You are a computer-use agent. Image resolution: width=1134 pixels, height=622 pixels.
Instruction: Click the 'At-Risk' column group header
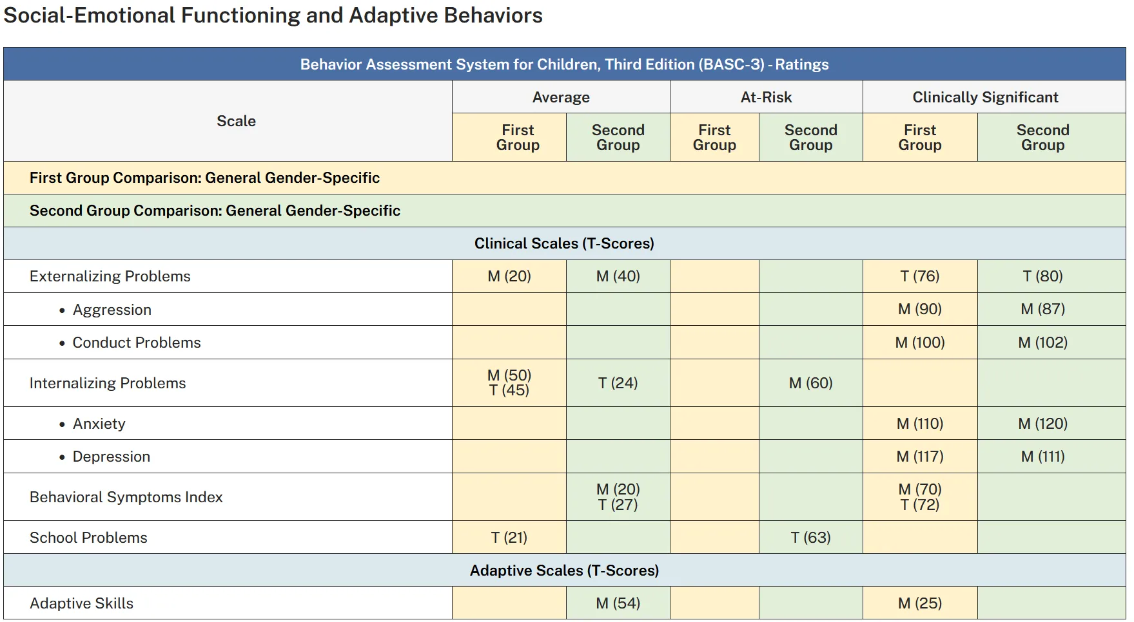766,97
